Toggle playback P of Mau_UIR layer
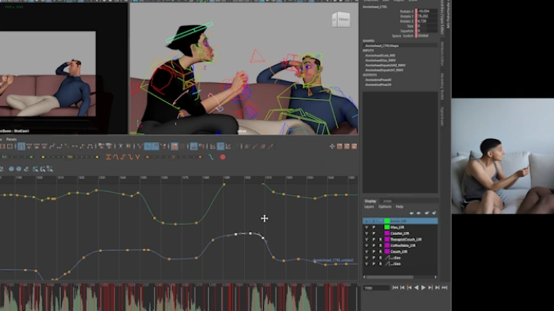The image size is (554, 311). 373,227
